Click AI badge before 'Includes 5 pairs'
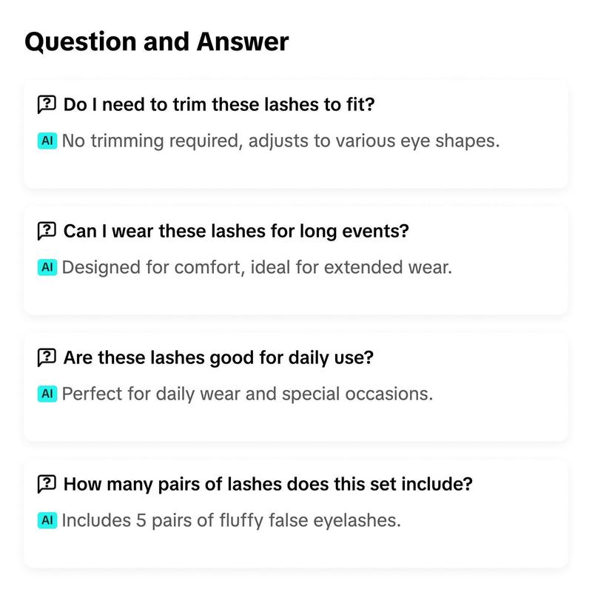This screenshot has height=592, width=592. (47, 520)
